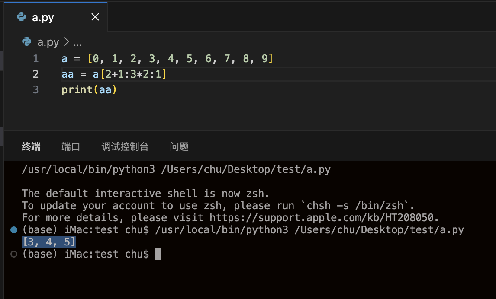Select the 端口 tab
The height and width of the screenshot is (299, 496).
[71, 146]
